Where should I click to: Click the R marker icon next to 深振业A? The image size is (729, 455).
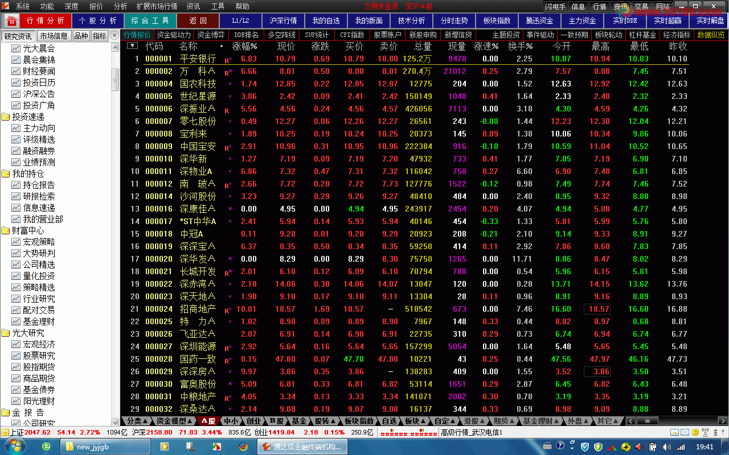pyautogui.click(x=227, y=110)
